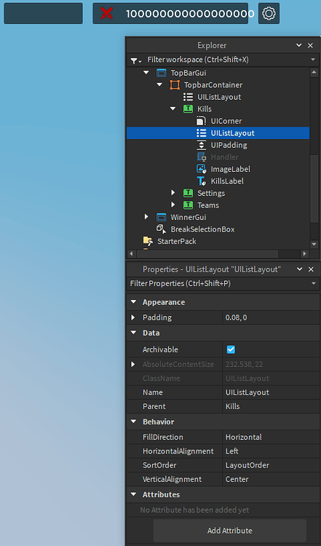Viewport: 321px width, 546px height.
Task: Click the green Kills TextButton icon
Action: click(188, 109)
